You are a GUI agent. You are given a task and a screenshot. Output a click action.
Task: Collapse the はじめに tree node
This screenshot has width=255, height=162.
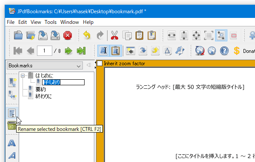[23, 75]
